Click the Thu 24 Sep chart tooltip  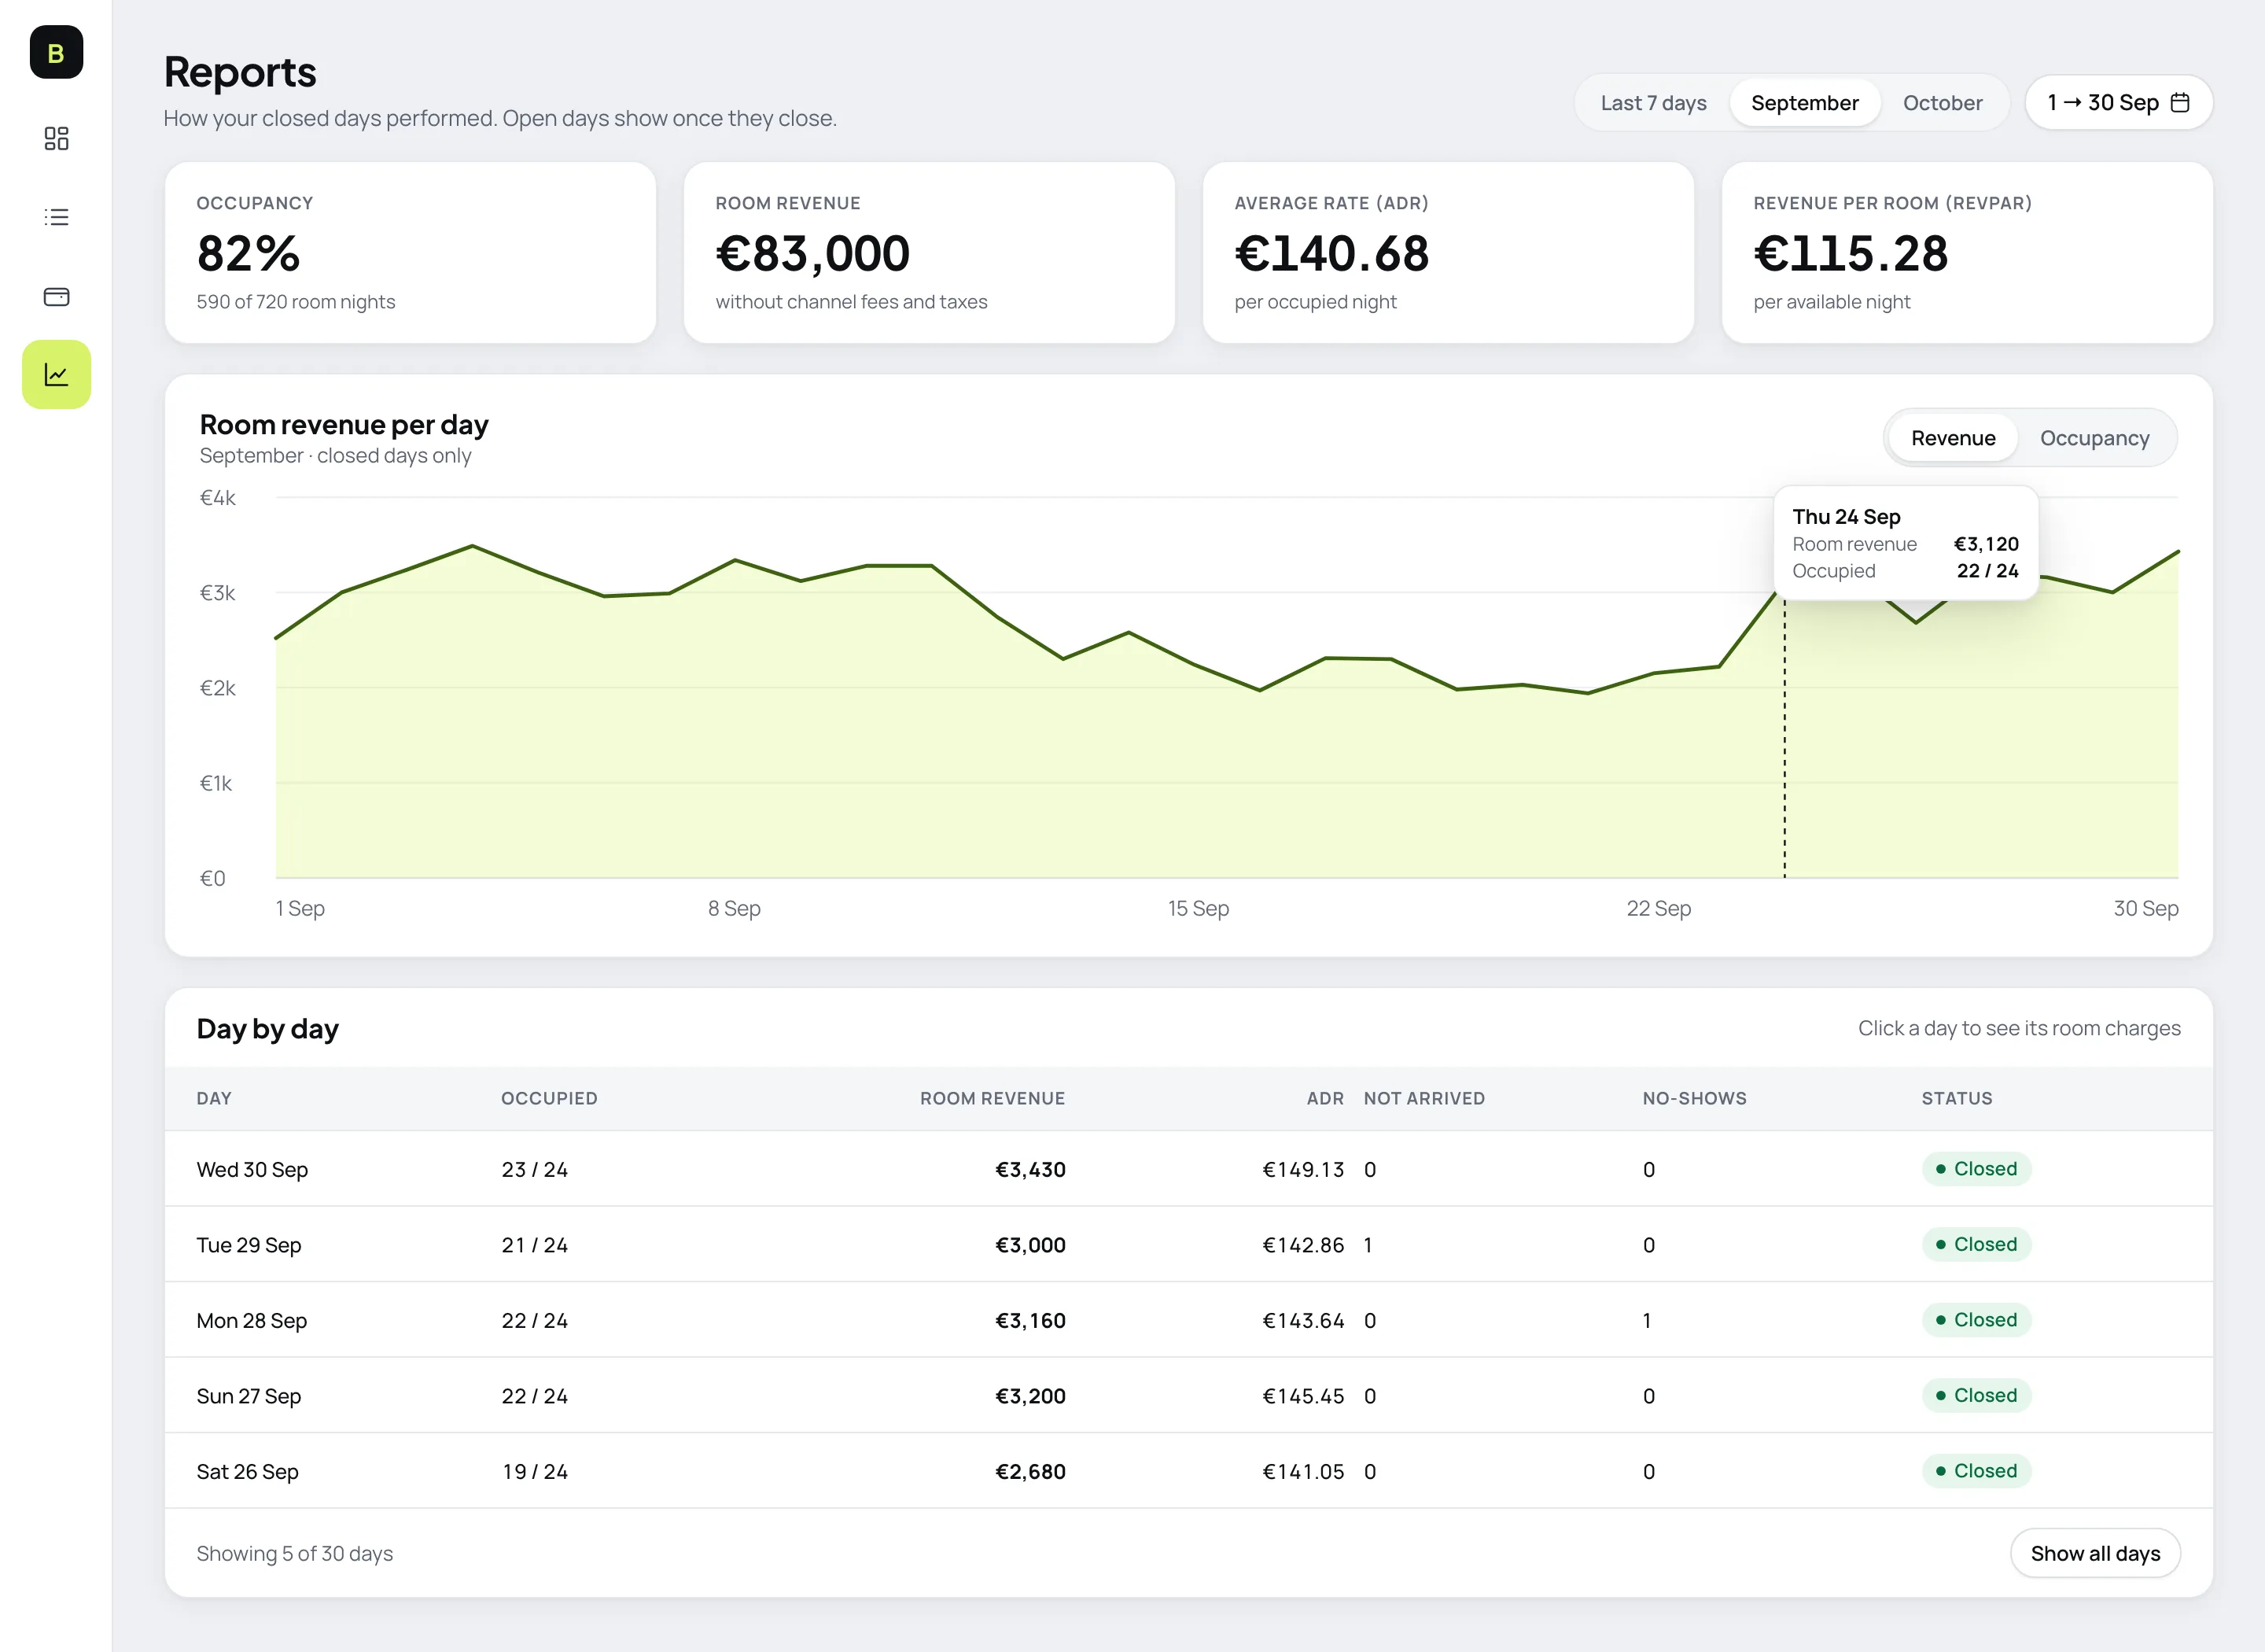(1905, 543)
